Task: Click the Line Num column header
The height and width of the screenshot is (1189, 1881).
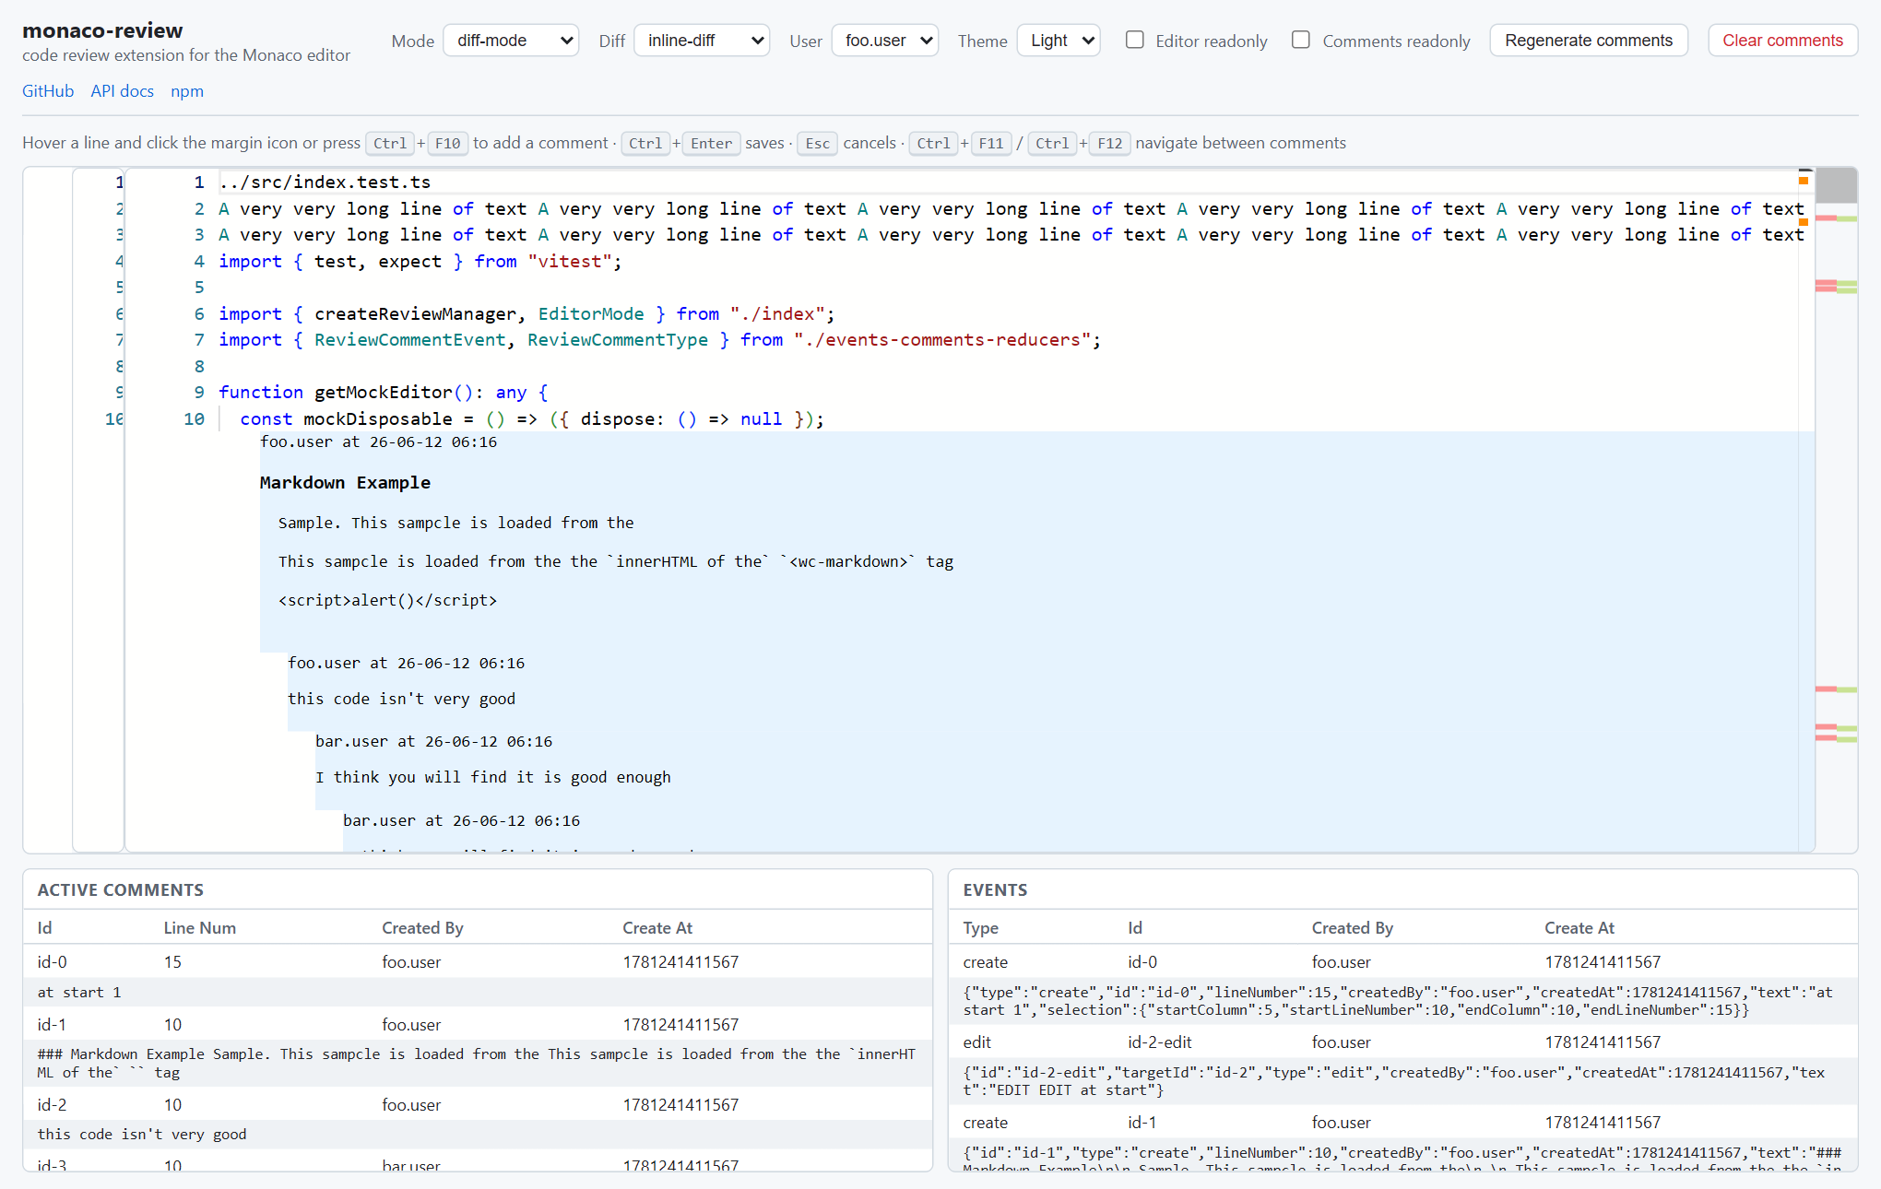Action: pyautogui.click(x=200, y=928)
